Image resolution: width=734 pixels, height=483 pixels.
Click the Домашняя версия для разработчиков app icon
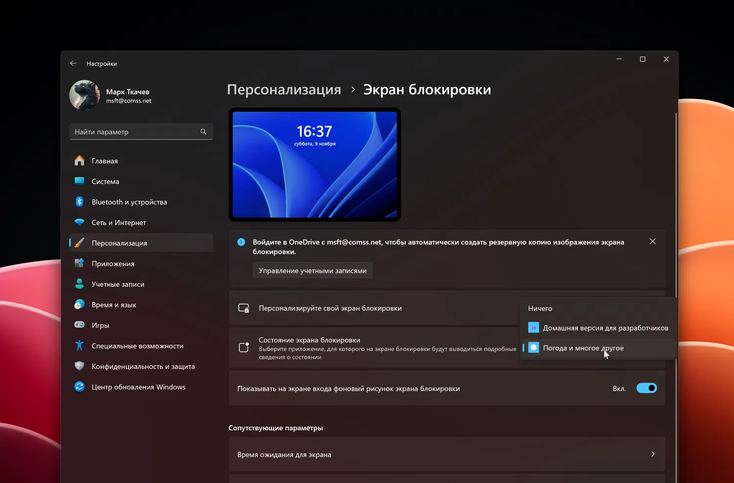pos(534,328)
